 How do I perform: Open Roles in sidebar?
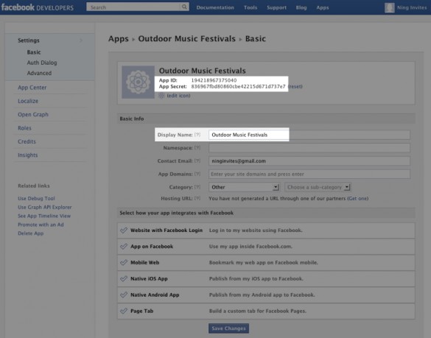click(24, 128)
